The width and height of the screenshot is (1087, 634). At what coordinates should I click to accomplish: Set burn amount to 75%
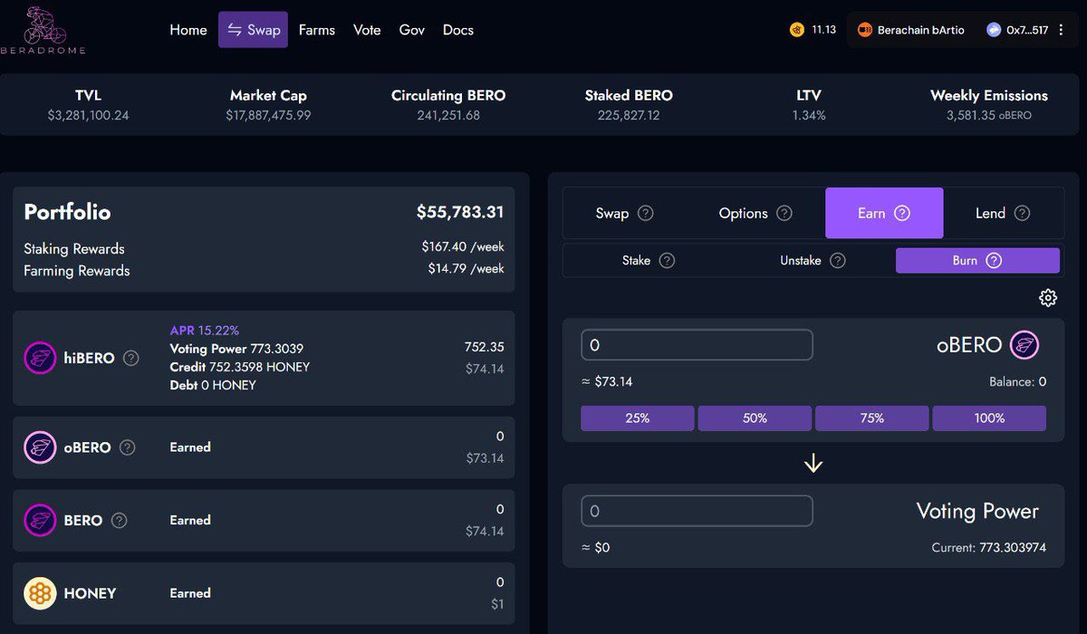tap(872, 418)
